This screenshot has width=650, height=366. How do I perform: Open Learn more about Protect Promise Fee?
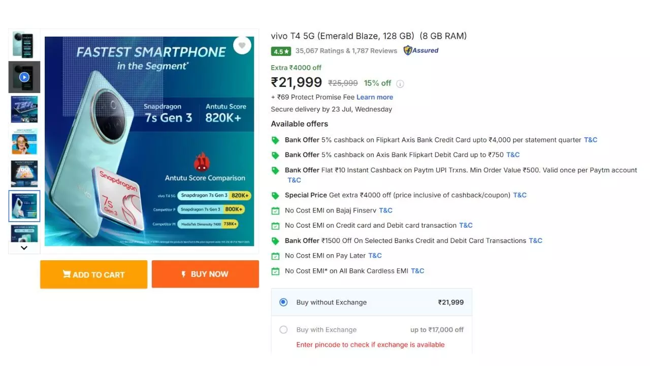point(375,97)
